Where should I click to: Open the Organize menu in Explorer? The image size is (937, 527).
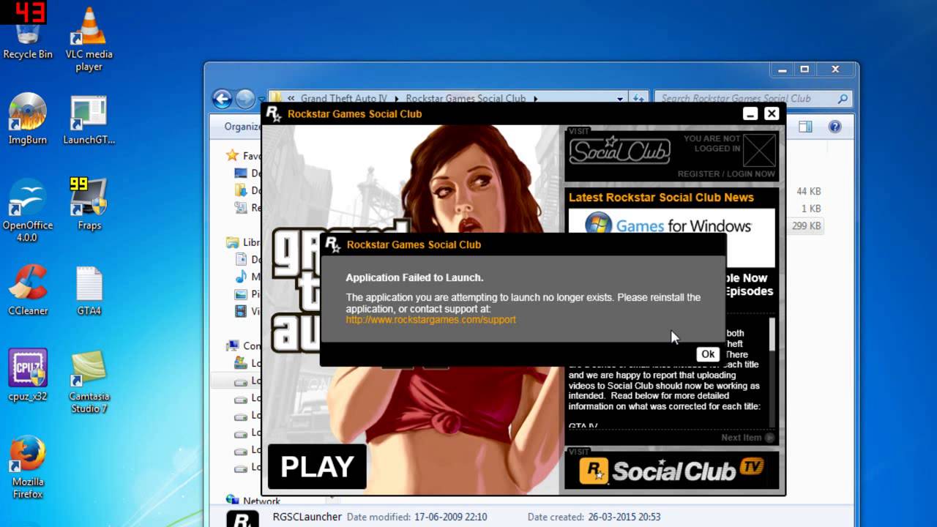[242, 127]
